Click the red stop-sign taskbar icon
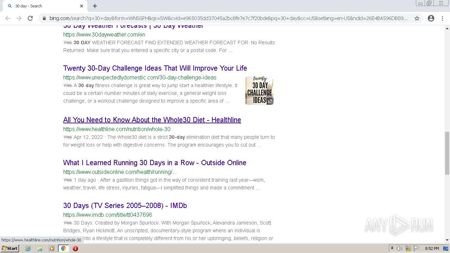450x253 pixels. coord(75,248)
